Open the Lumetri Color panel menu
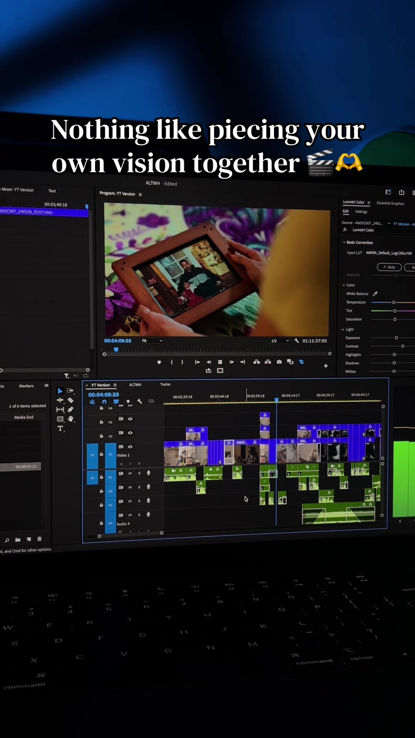This screenshot has width=415, height=738. 369,203
